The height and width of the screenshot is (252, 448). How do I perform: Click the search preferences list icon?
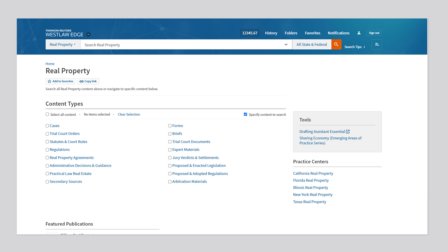(x=377, y=45)
